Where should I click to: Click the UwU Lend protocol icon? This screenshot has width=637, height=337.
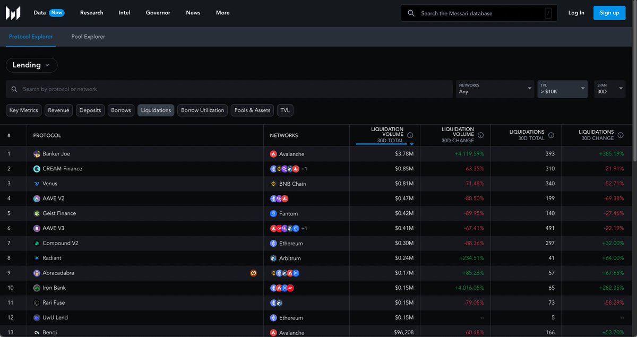click(x=37, y=317)
